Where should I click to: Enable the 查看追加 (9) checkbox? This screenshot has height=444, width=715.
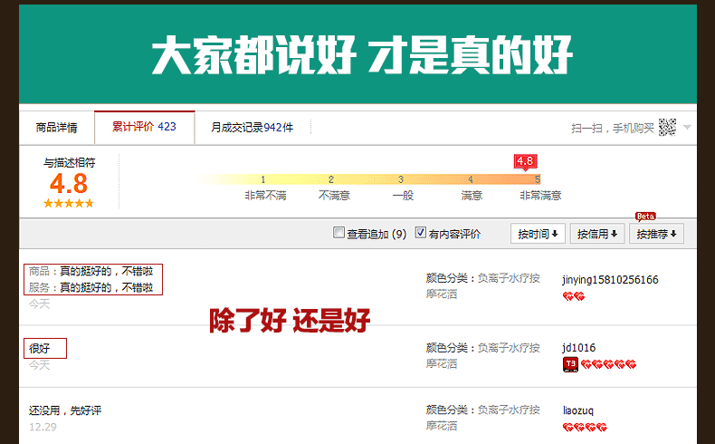(339, 233)
